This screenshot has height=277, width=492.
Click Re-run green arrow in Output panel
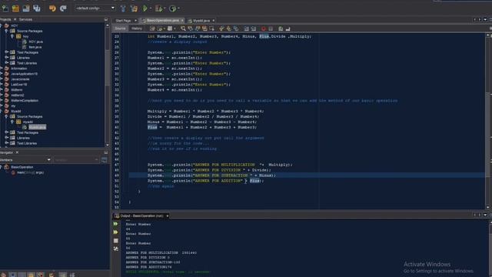pyautogui.click(x=116, y=224)
